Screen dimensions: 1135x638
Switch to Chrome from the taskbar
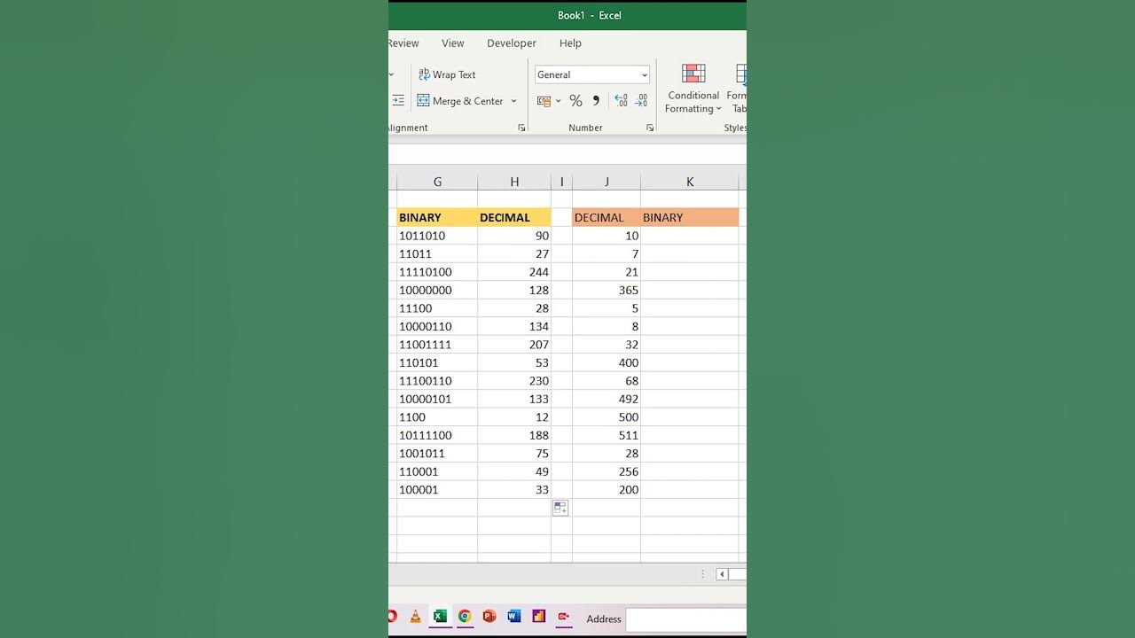click(x=464, y=617)
